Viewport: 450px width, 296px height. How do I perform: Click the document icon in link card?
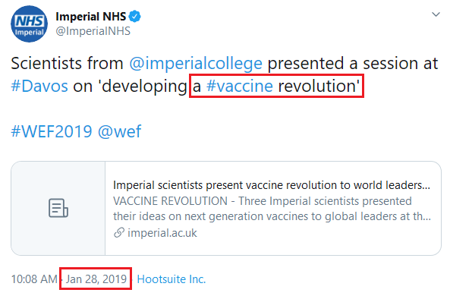coord(58,208)
